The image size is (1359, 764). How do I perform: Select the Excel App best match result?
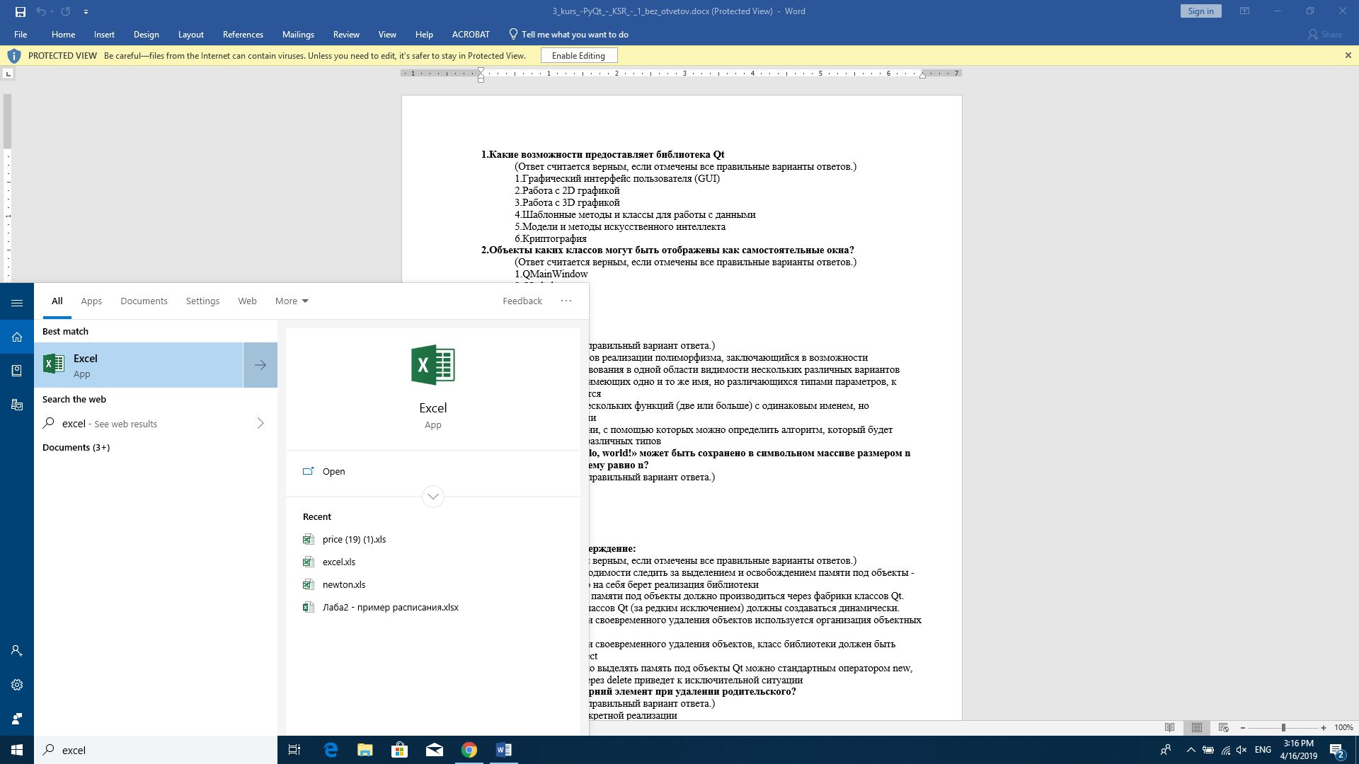click(x=139, y=365)
